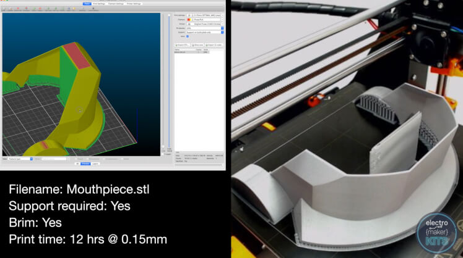
Task: Click the Export G-code button
Action: tap(214, 45)
